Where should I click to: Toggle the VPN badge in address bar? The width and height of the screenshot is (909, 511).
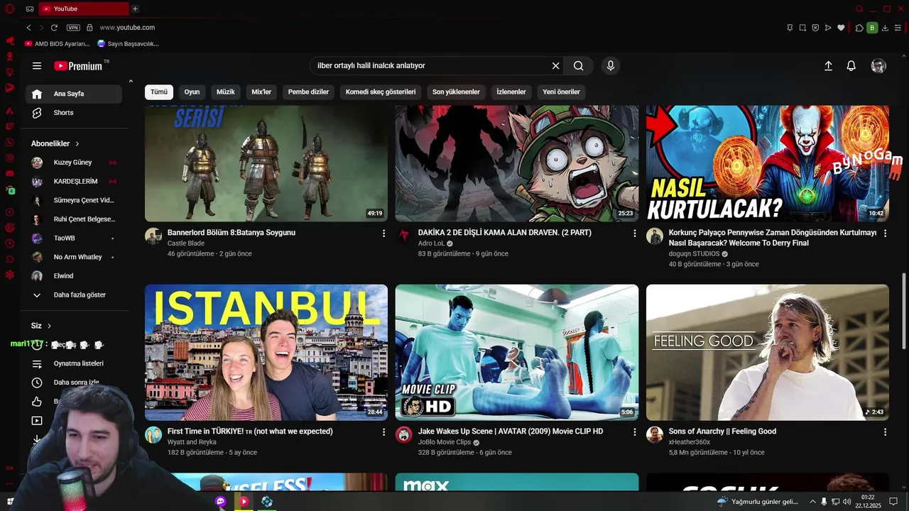tap(73, 28)
